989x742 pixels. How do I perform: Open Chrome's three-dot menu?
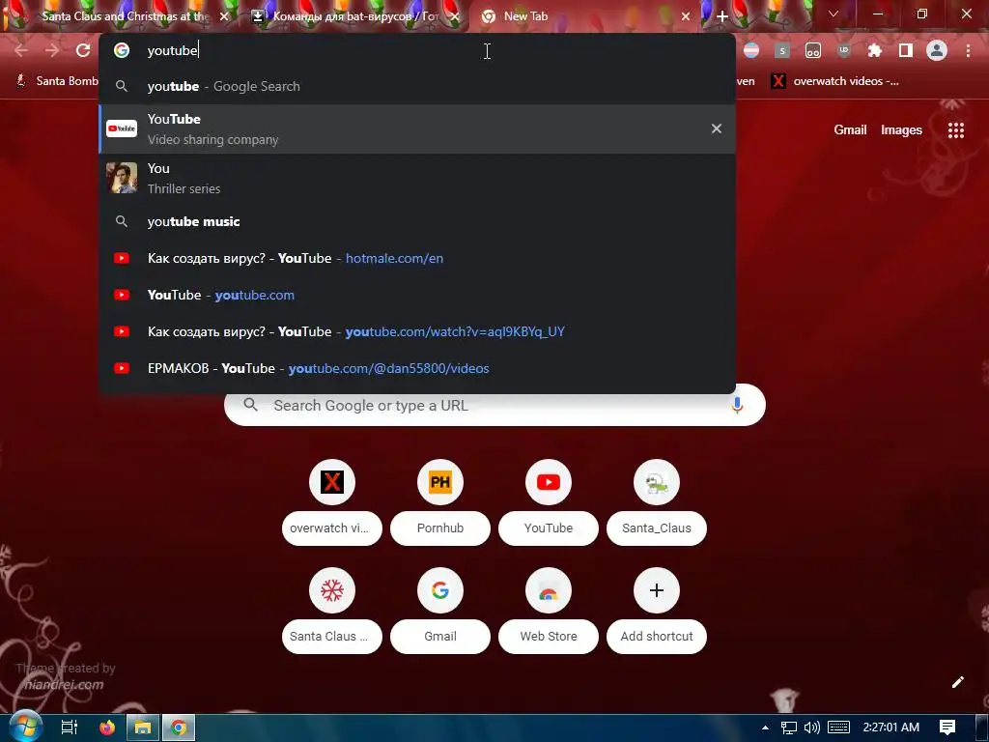pyautogui.click(x=968, y=50)
